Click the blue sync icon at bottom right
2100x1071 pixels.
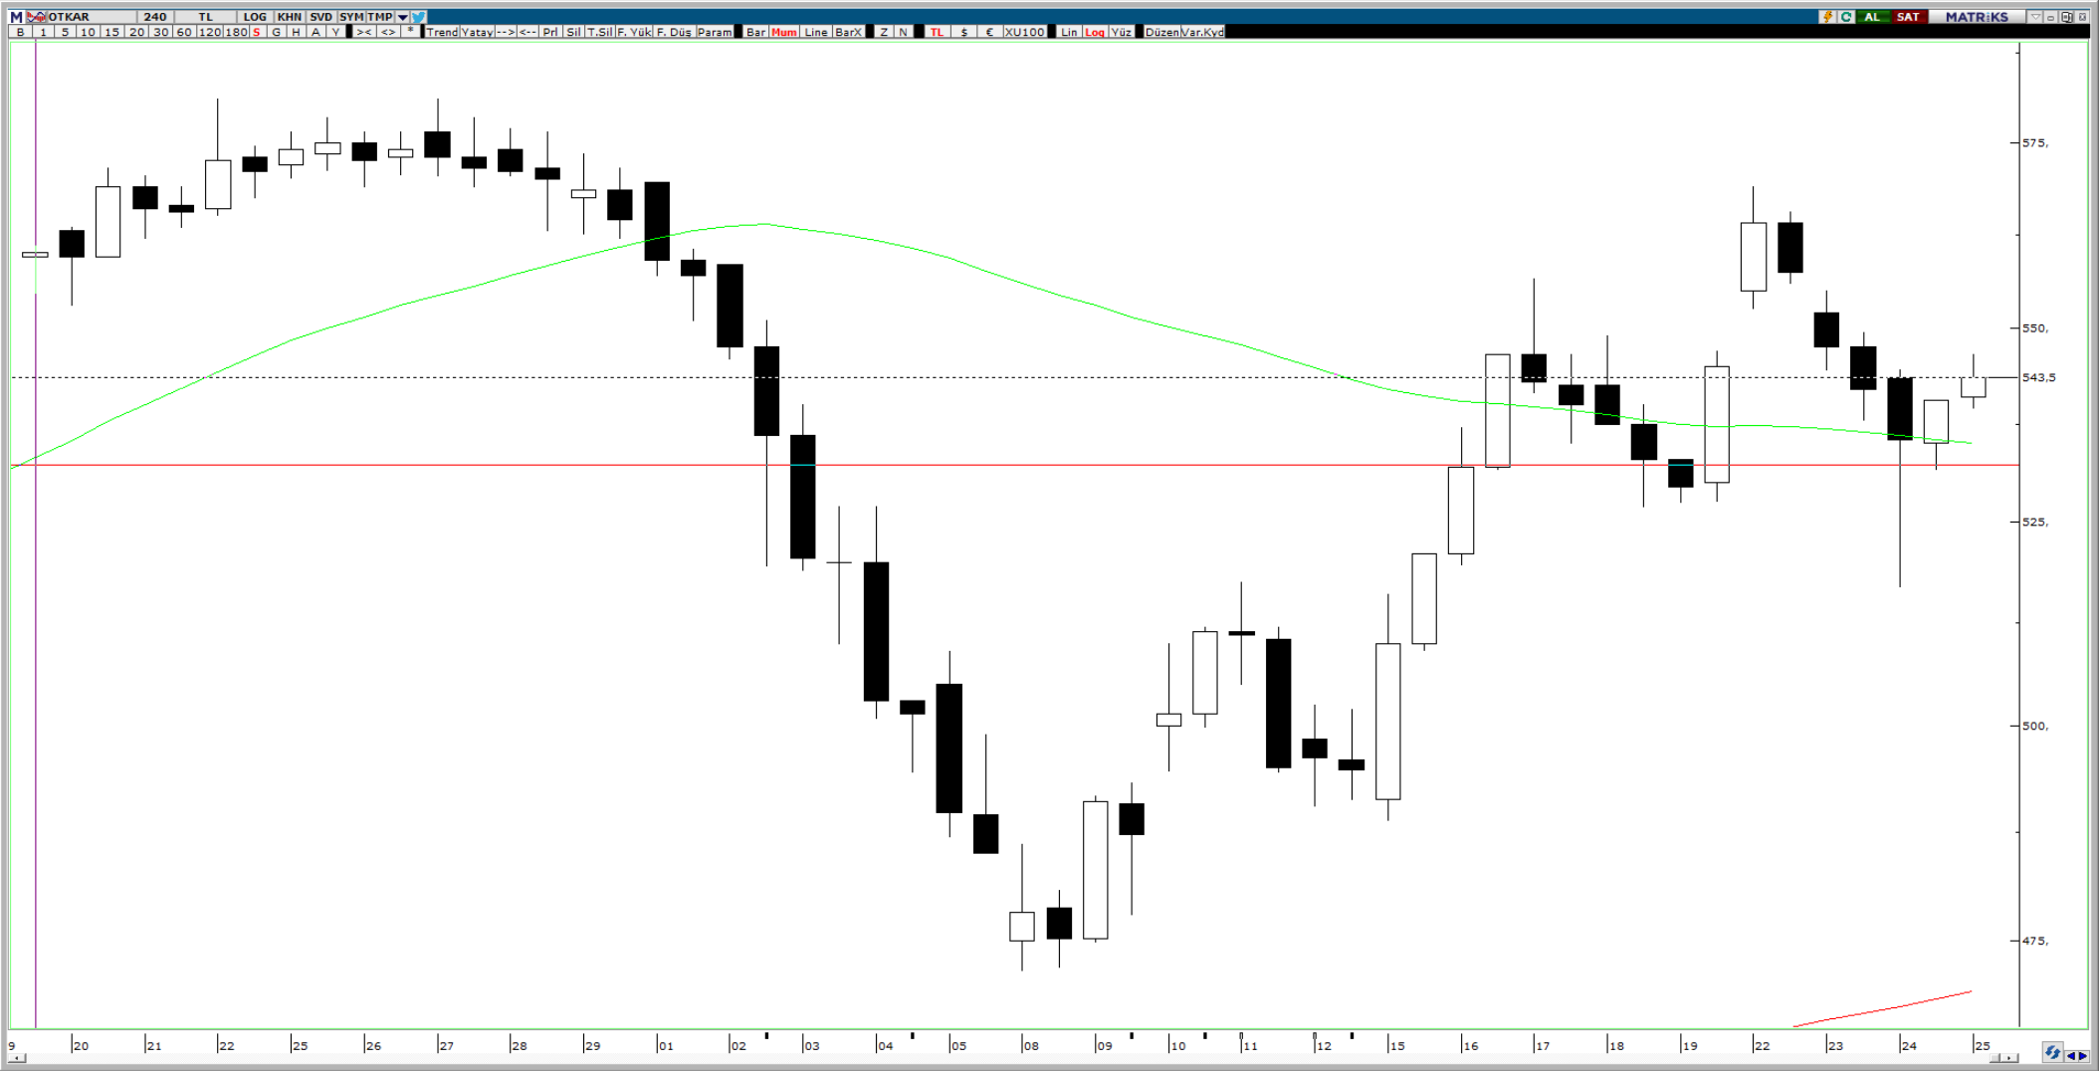pos(2052,1053)
